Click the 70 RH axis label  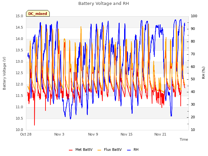(193, 54)
